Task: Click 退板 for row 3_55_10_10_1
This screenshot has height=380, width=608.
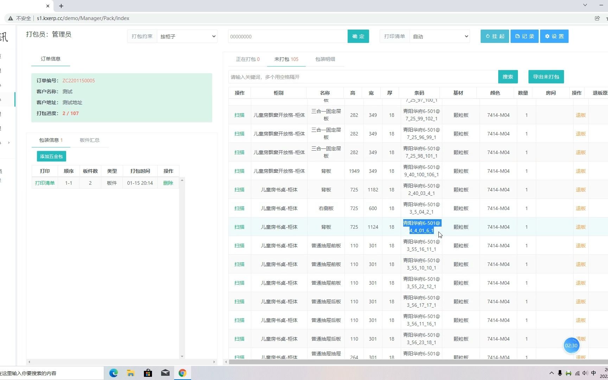Action: pos(581,264)
